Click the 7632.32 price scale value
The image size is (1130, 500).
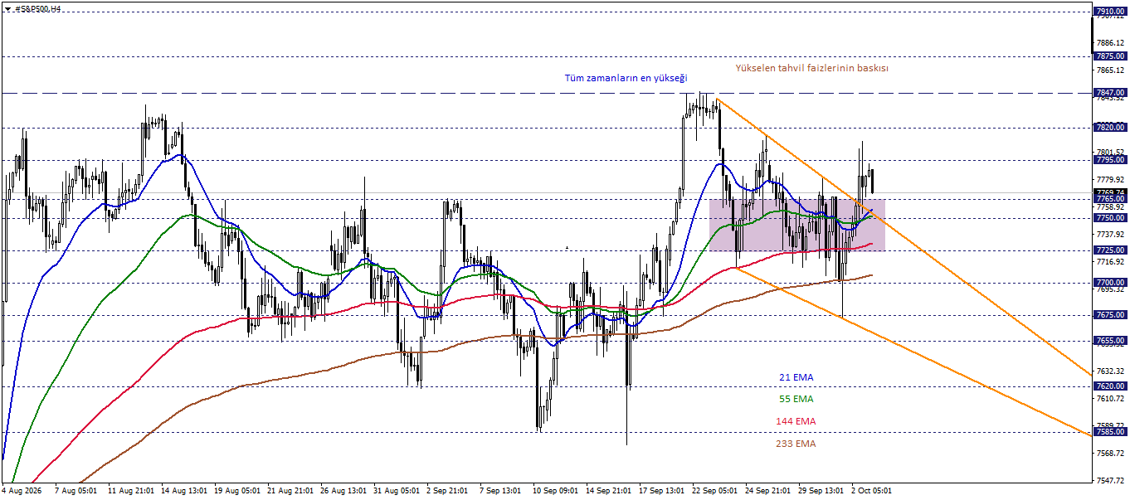click(x=1110, y=371)
